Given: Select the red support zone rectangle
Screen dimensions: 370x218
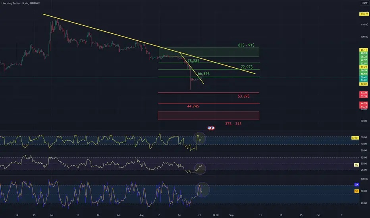Looking at the screenshot, I should pyautogui.click(x=208, y=116).
